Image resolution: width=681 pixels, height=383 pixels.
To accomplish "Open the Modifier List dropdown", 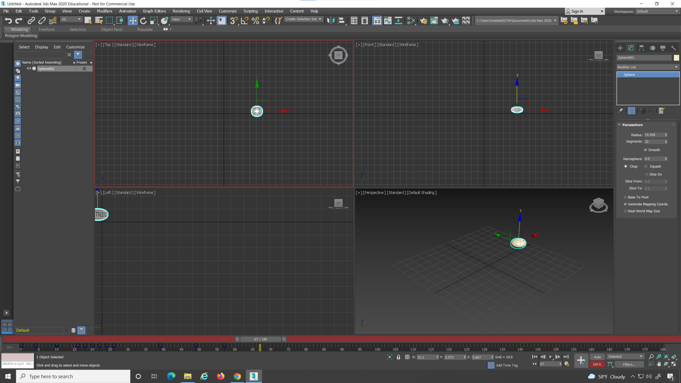I will [x=677, y=67].
